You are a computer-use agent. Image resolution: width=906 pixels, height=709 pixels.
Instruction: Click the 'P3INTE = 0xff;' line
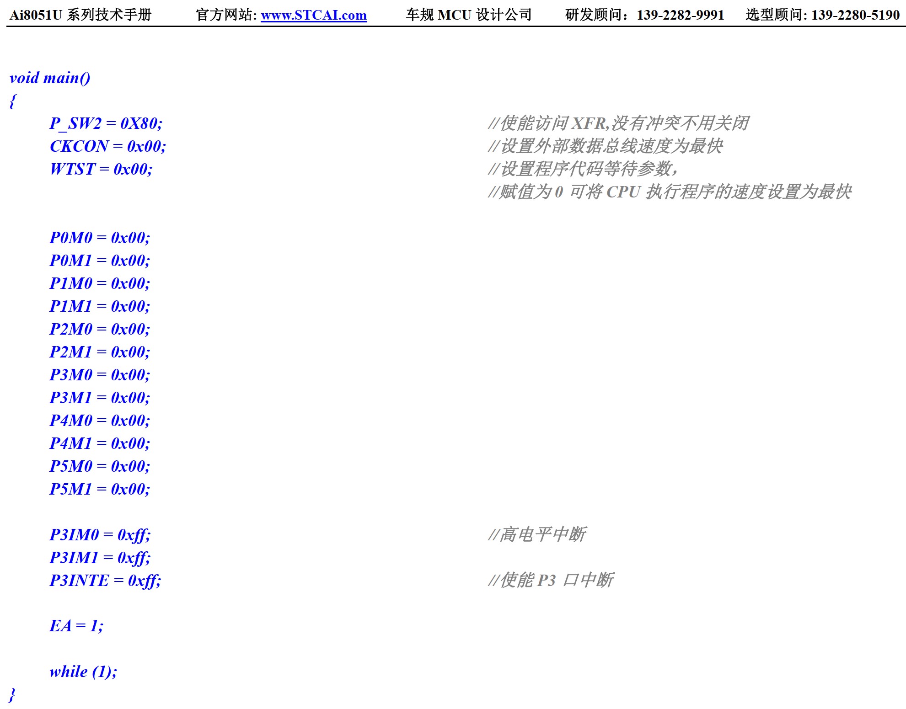106,581
